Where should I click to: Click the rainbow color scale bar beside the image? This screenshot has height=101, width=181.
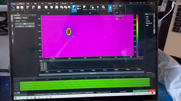tap(137, 36)
